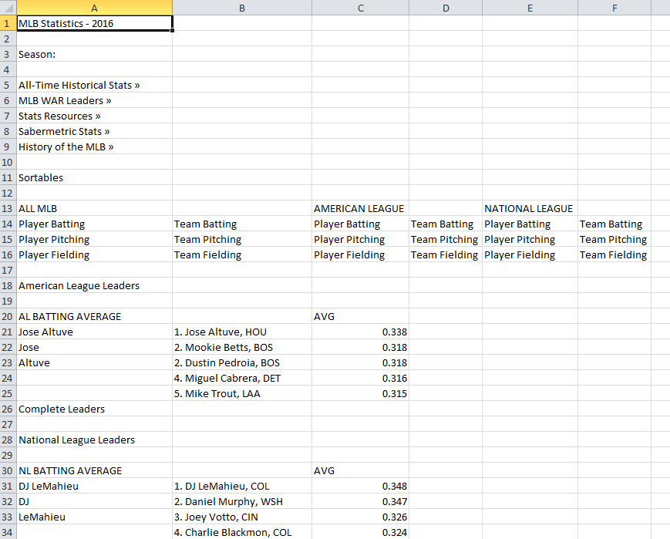Click 'Complete Leaders' cell

(94, 409)
